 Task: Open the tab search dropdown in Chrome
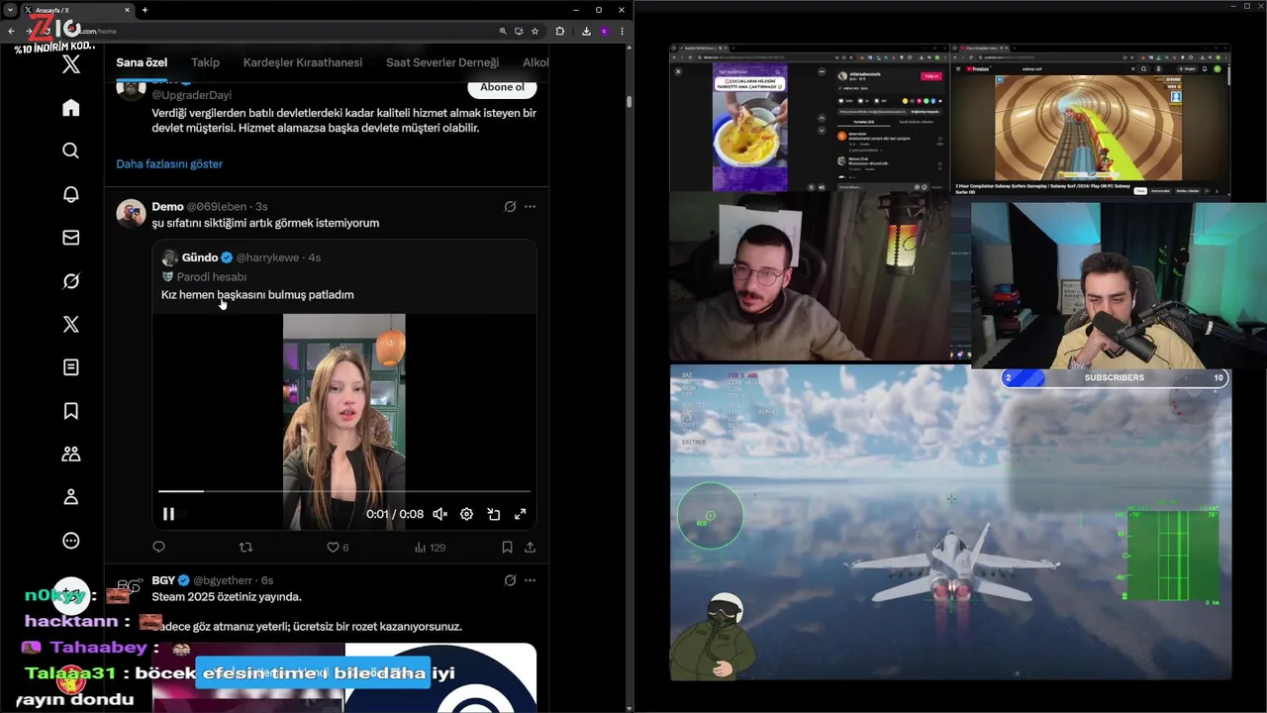click(11, 10)
